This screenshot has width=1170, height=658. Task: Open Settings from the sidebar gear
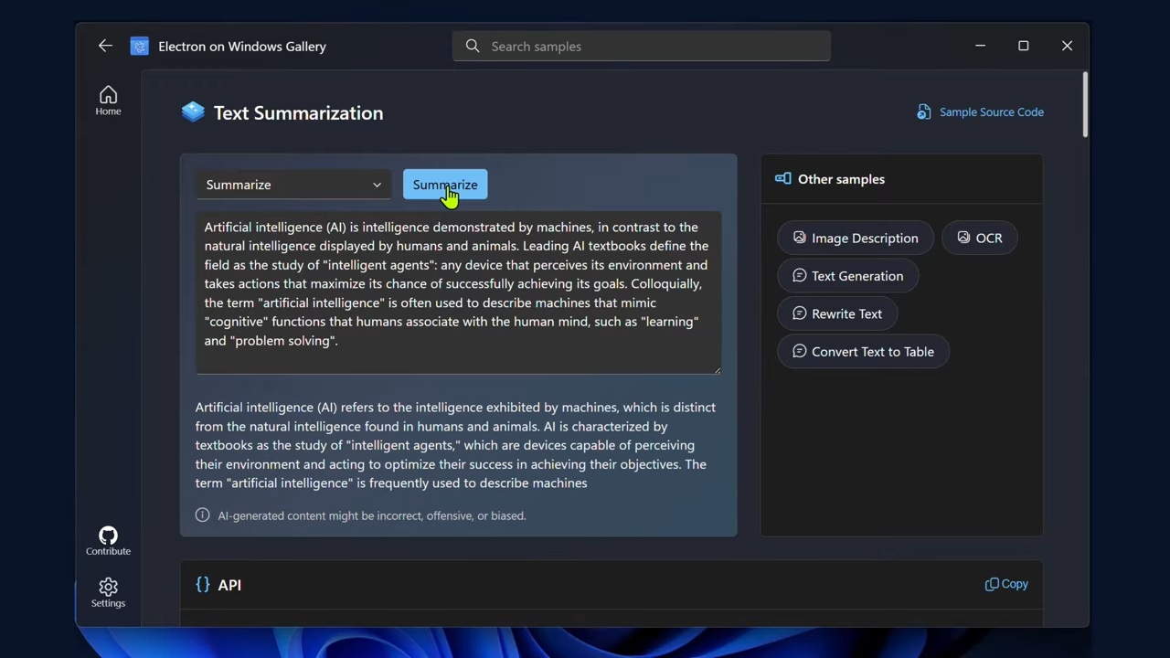(x=108, y=592)
